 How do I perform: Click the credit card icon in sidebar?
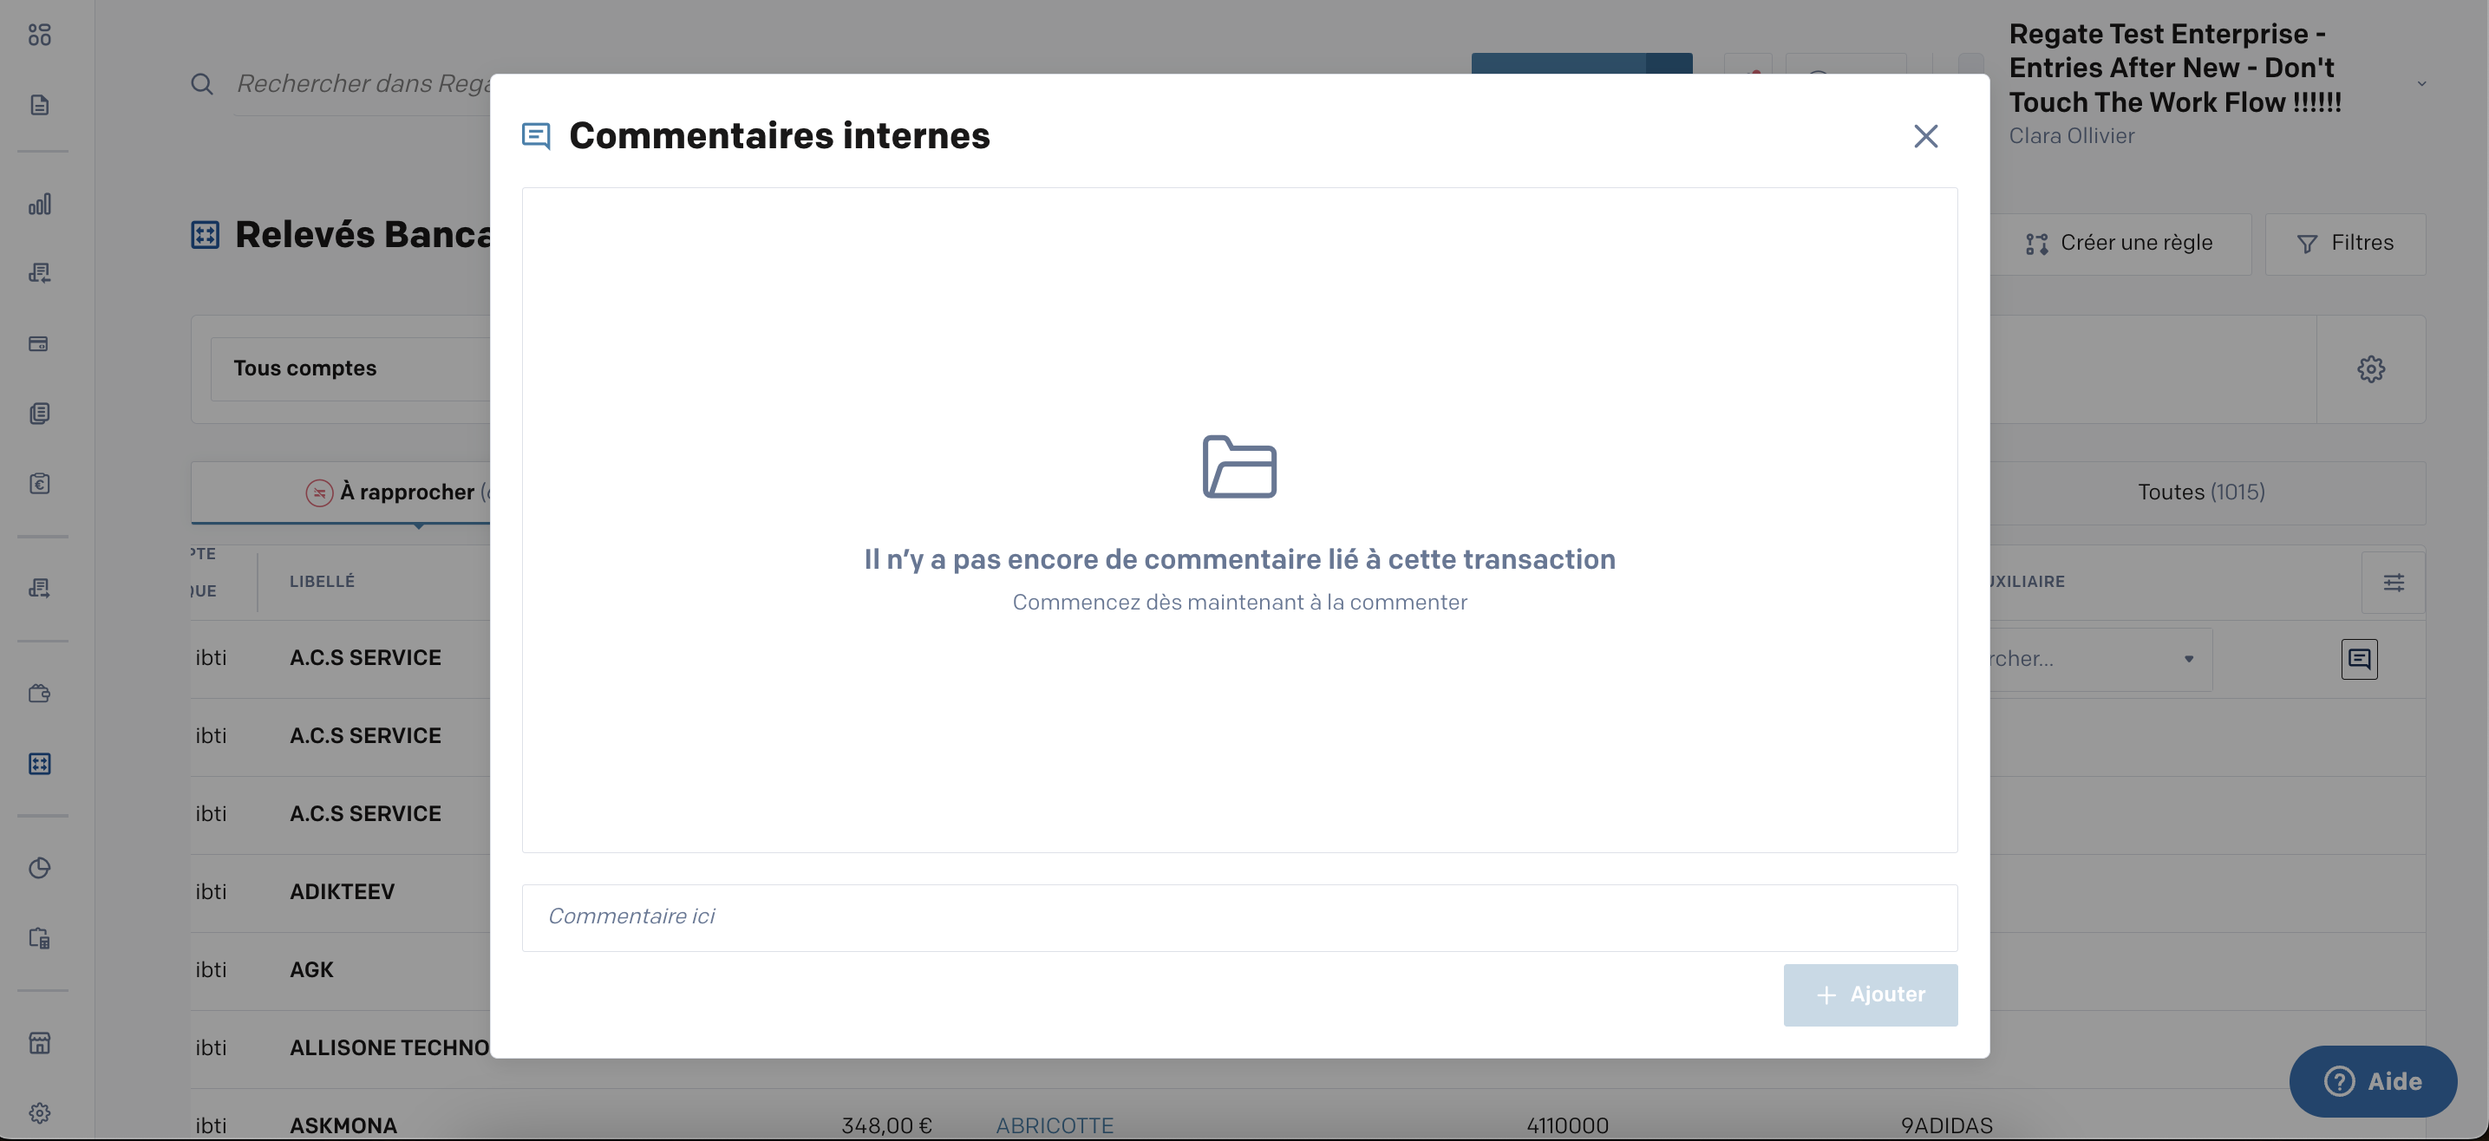pos(40,344)
